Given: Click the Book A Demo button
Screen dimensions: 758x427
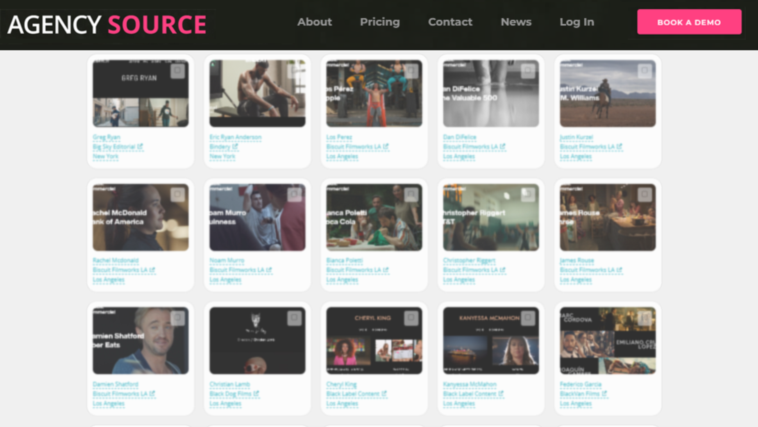Looking at the screenshot, I should click(x=689, y=22).
